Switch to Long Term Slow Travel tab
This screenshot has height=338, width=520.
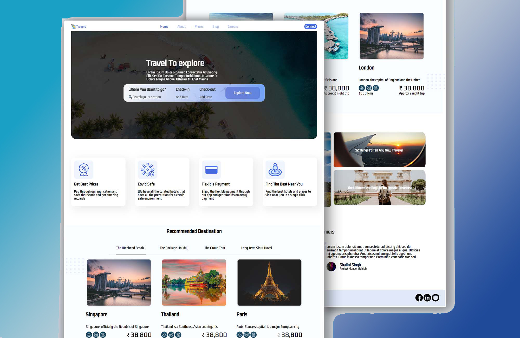(x=256, y=248)
